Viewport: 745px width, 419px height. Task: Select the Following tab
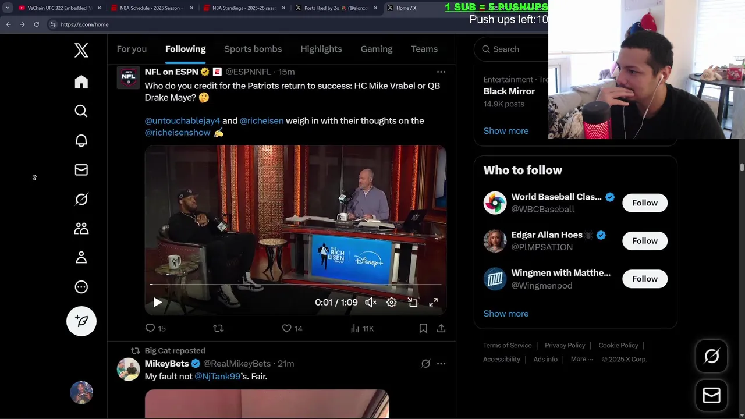click(185, 49)
